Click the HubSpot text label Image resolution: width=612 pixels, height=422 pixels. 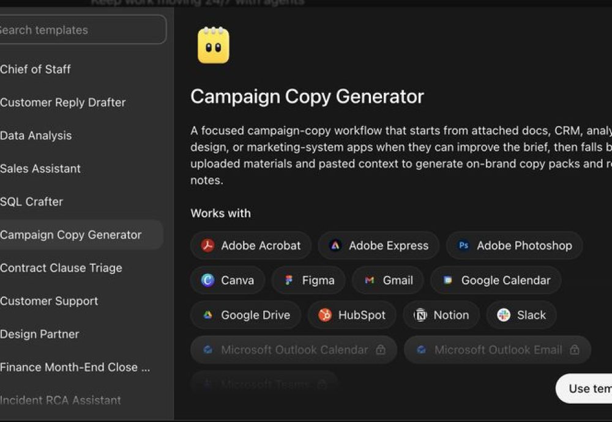click(x=362, y=315)
